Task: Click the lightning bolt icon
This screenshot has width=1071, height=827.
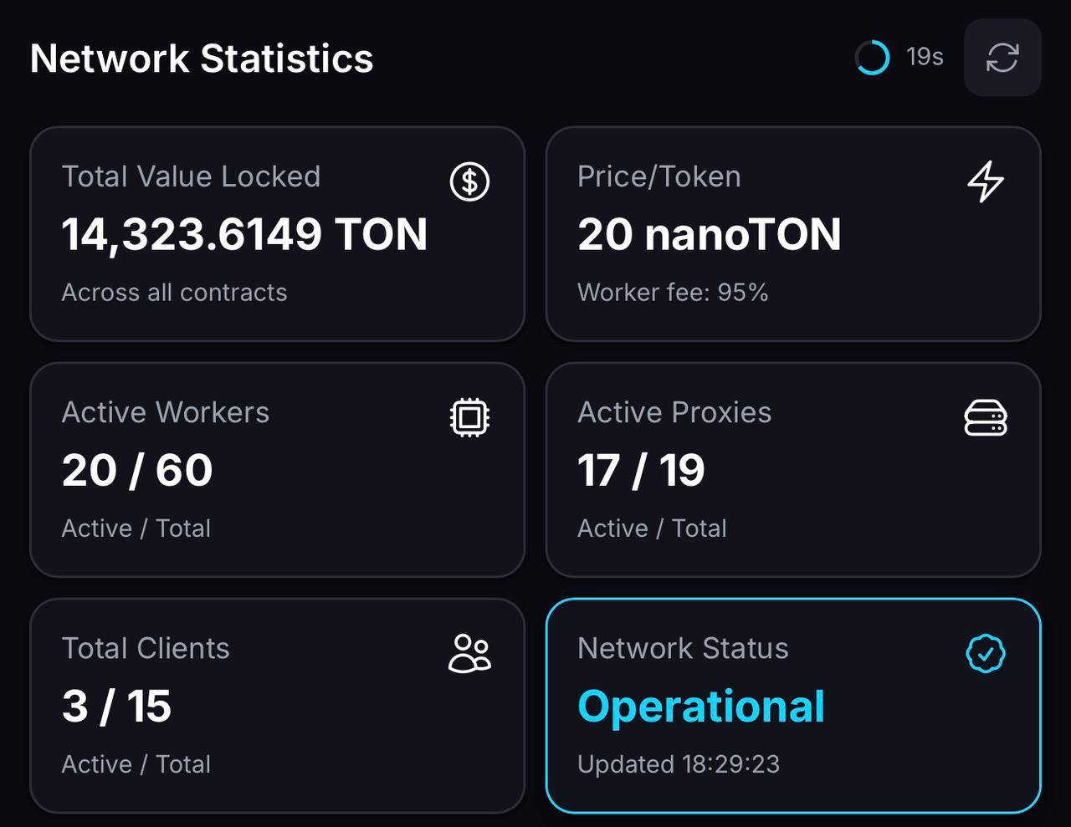Action: pyautogui.click(x=986, y=181)
